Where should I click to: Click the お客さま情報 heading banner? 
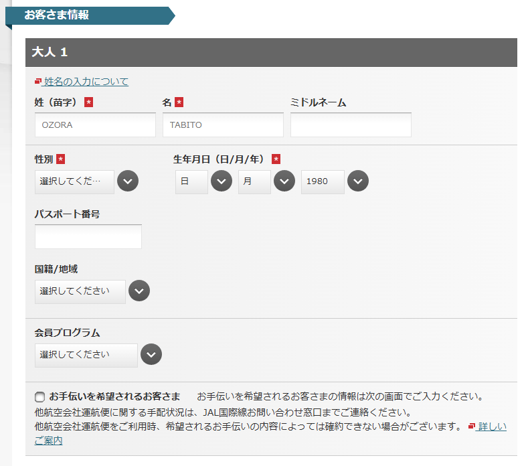pyautogui.click(x=90, y=15)
